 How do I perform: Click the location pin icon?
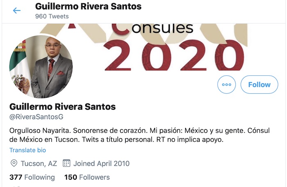pyautogui.click(x=14, y=163)
